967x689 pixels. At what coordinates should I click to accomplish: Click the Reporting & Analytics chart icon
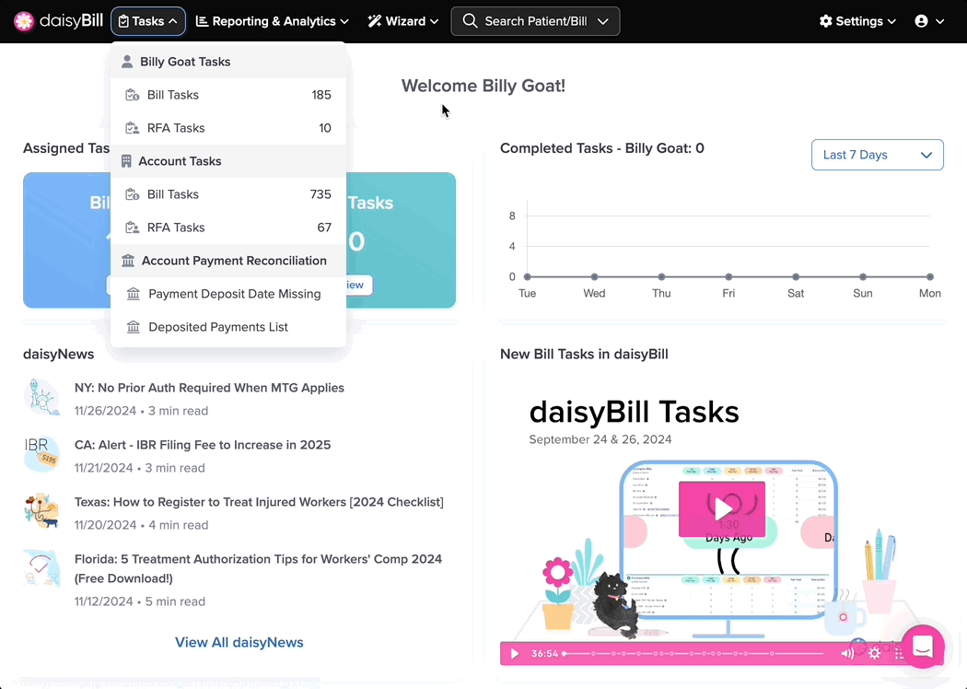pos(202,21)
